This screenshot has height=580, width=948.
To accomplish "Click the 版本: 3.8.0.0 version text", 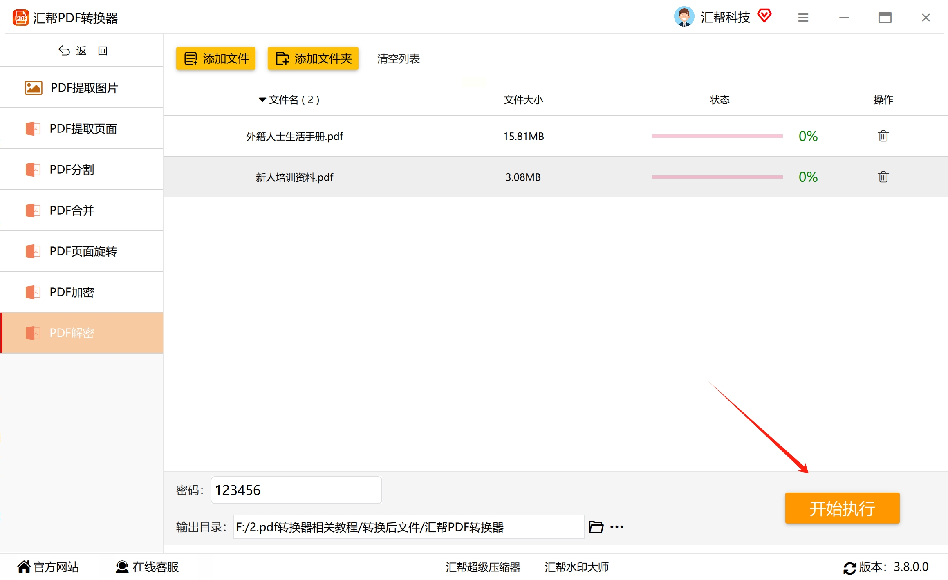I will point(894,567).
